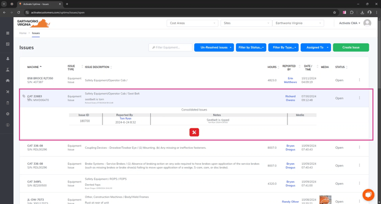
Task: Open browser downloads icon
Action: pos(362,12)
